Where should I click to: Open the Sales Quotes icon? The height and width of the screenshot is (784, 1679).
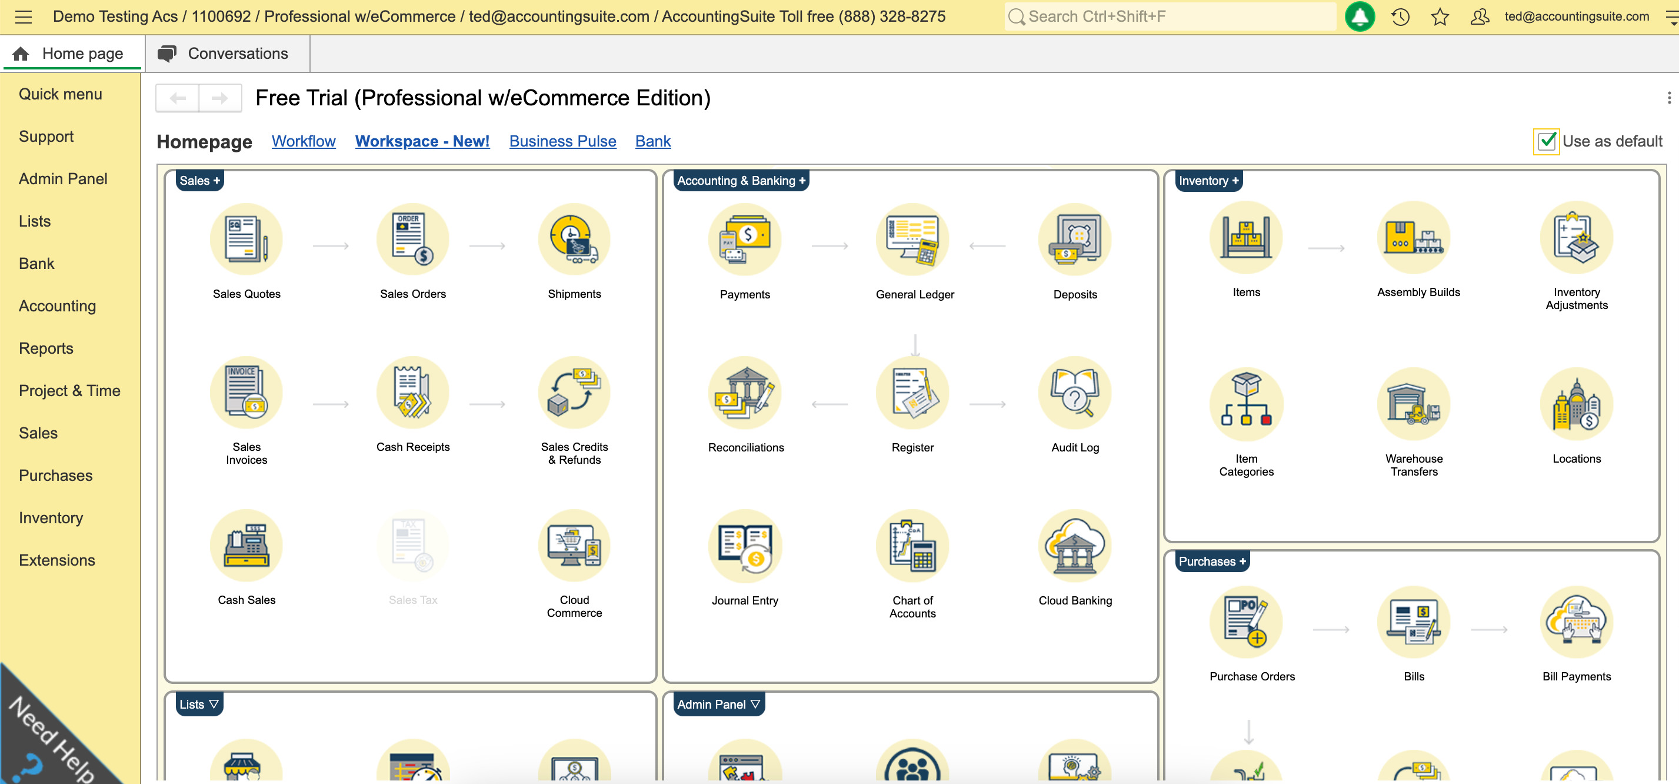(x=246, y=240)
